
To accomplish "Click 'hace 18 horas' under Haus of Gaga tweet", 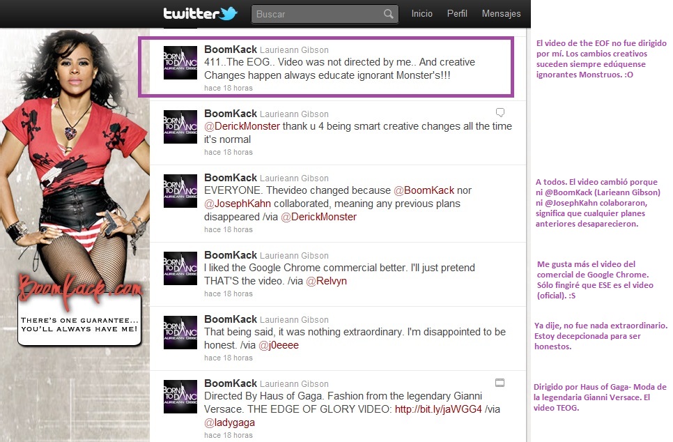I will click(x=229, y=435).
